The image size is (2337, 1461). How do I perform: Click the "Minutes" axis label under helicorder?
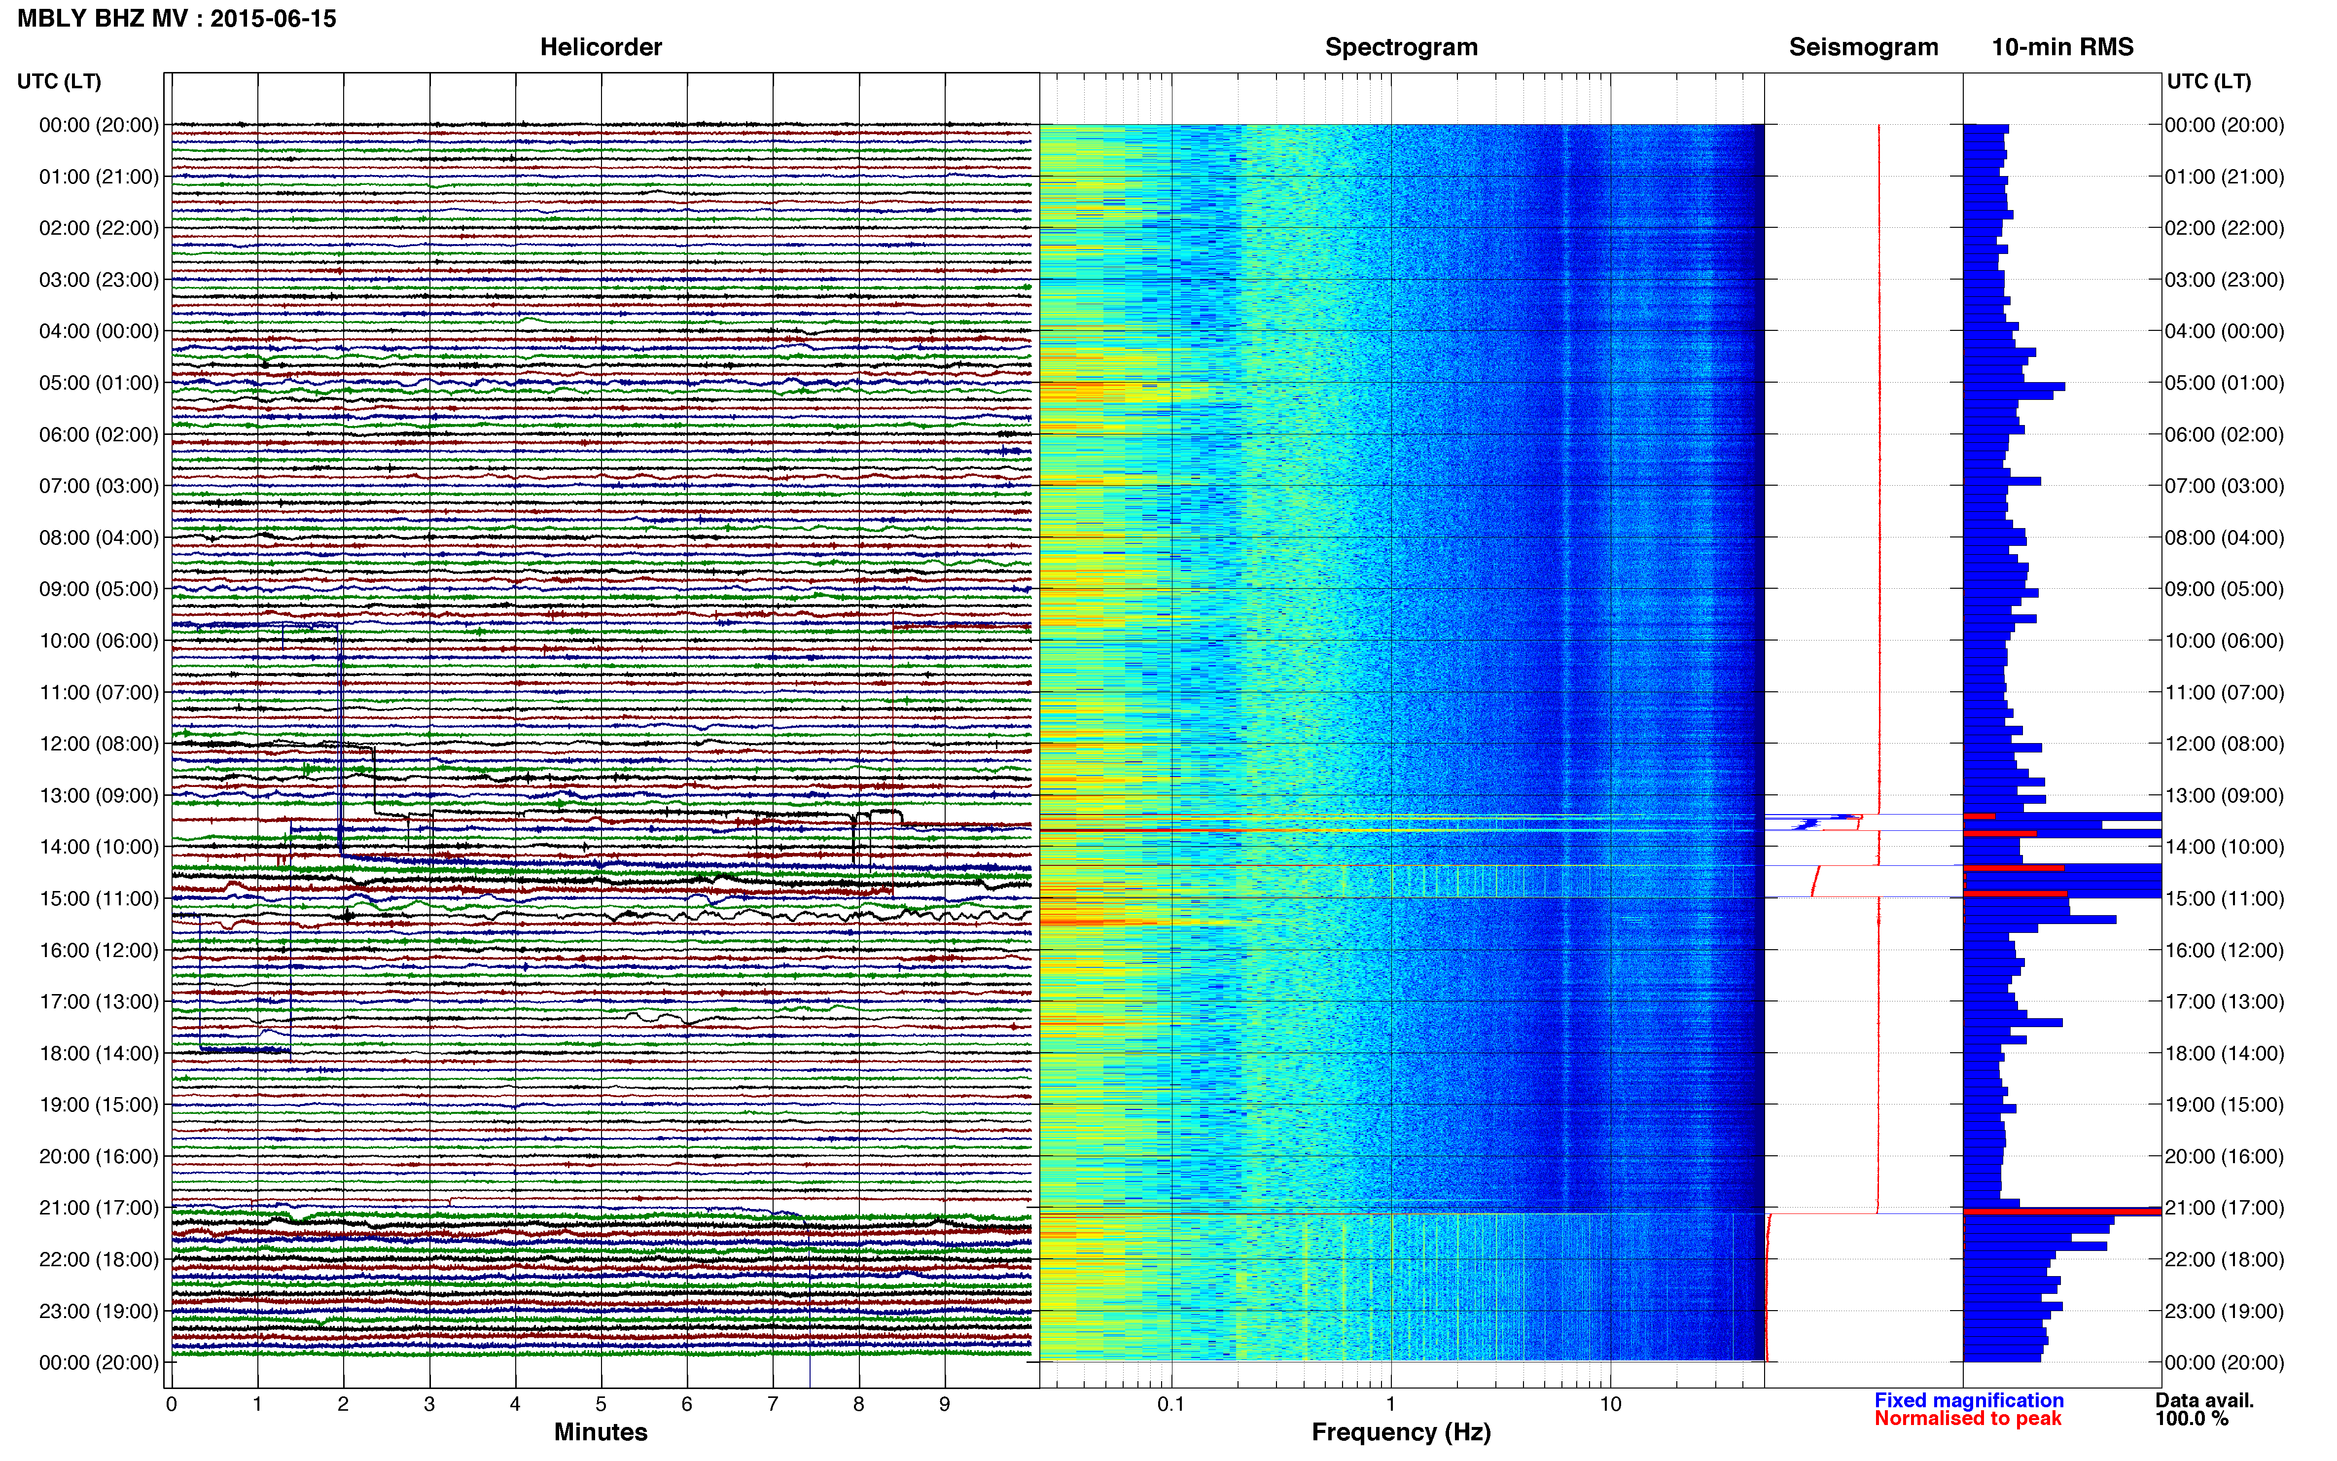pos(601,1432)
